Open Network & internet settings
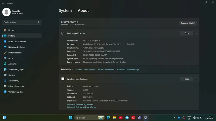216x121 pixels. pyautogui.click(x=22, y=47)
